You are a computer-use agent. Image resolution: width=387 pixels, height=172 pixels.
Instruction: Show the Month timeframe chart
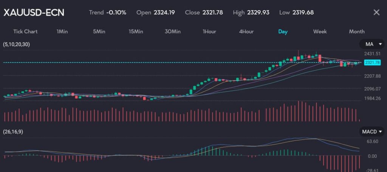356,32
